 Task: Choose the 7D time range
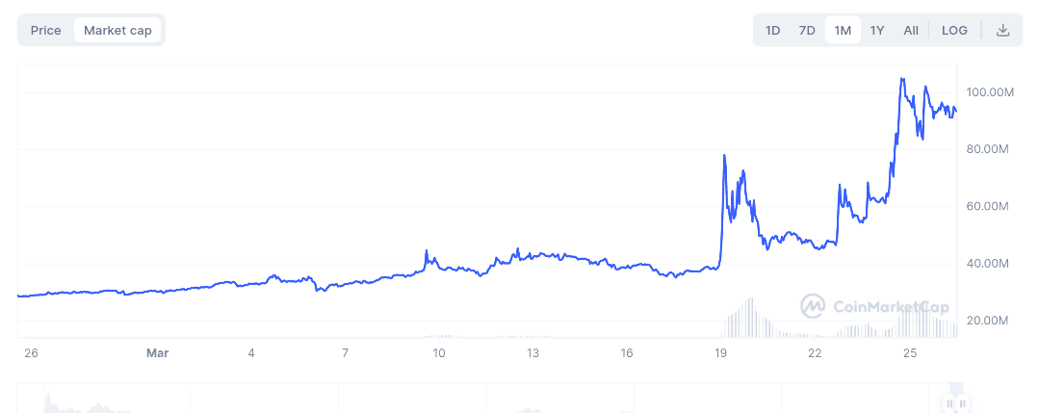[807, 30]
